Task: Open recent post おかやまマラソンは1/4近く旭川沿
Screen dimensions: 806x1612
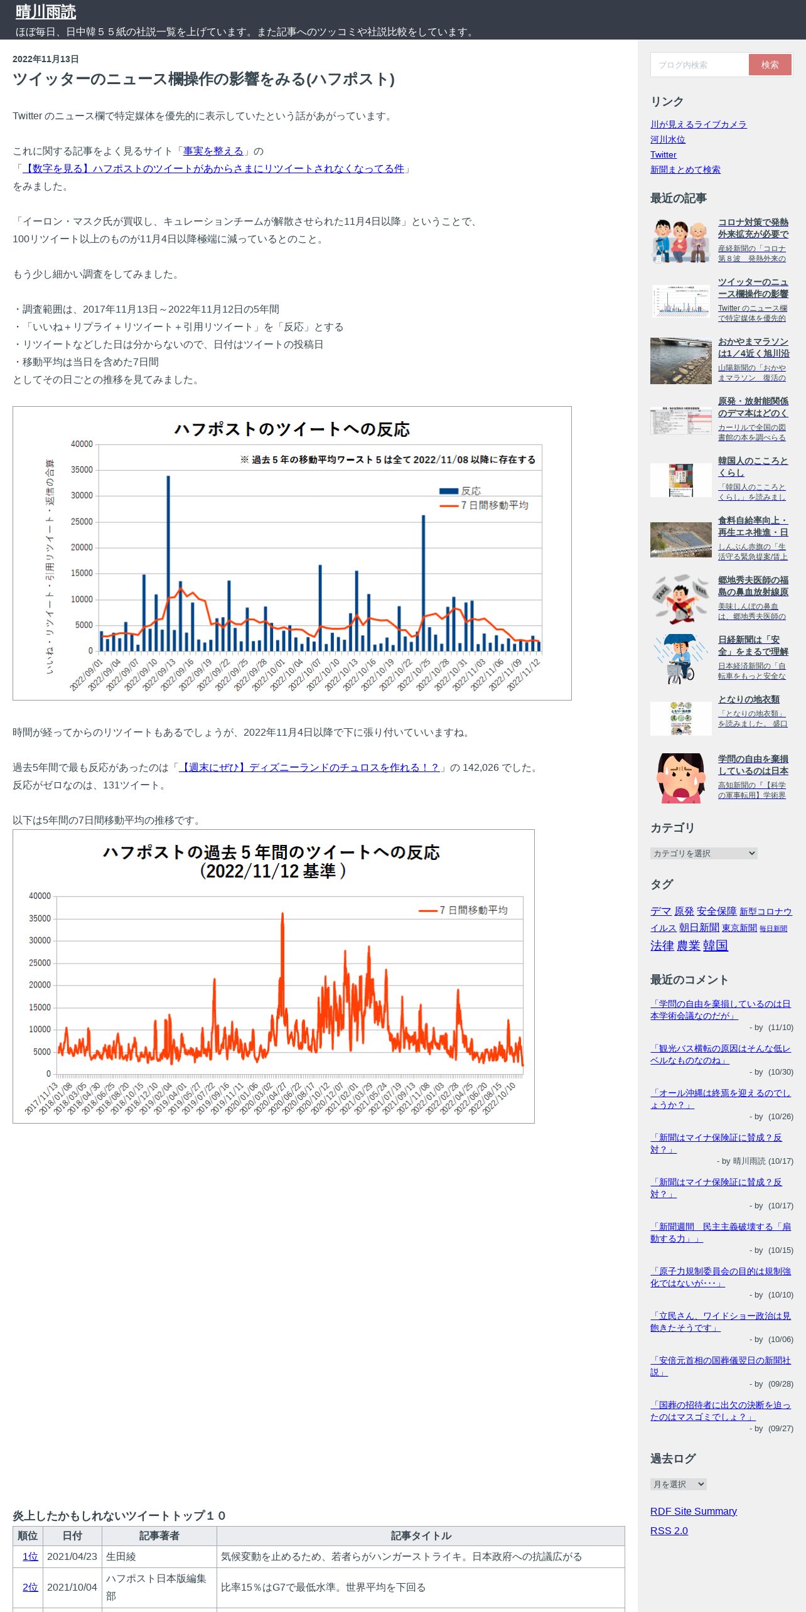Action: (753, 347)
